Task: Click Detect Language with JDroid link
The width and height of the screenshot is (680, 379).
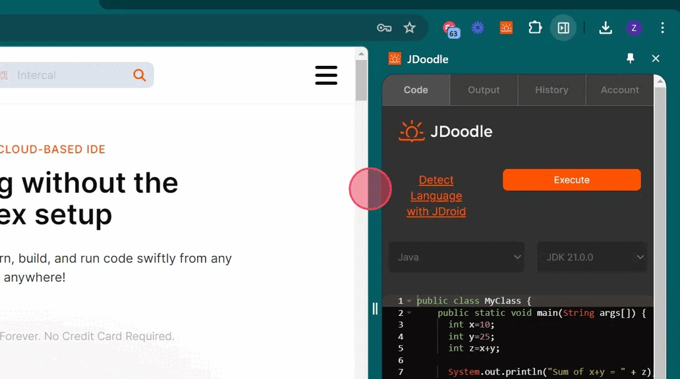Action: [436, 195]
